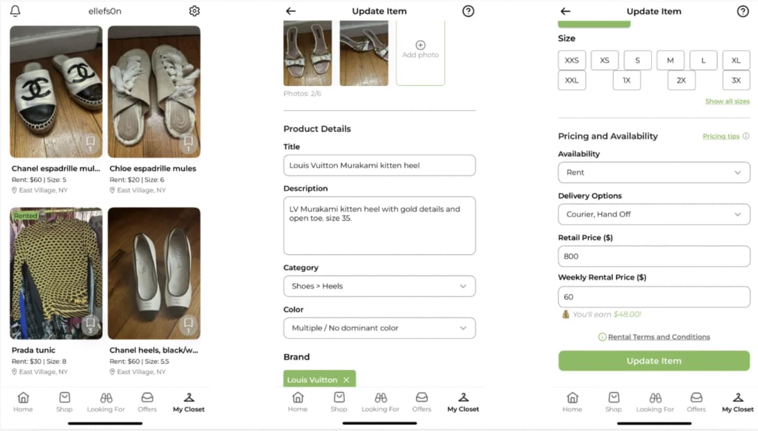Tap Looking For in Pricing screen nav

coord(655,402)
